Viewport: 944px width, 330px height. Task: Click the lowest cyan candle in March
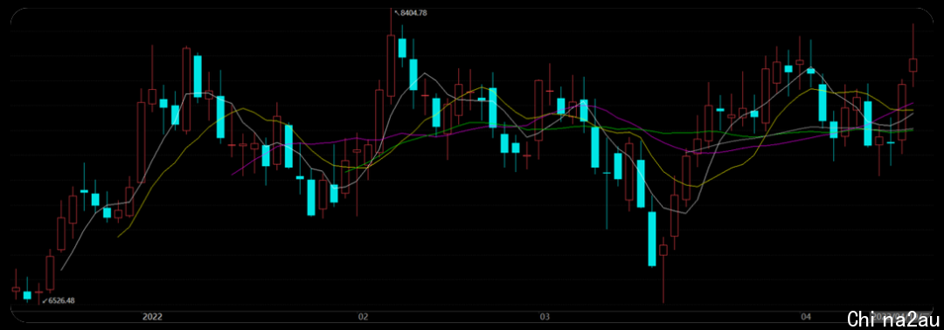tap(651, 238)
